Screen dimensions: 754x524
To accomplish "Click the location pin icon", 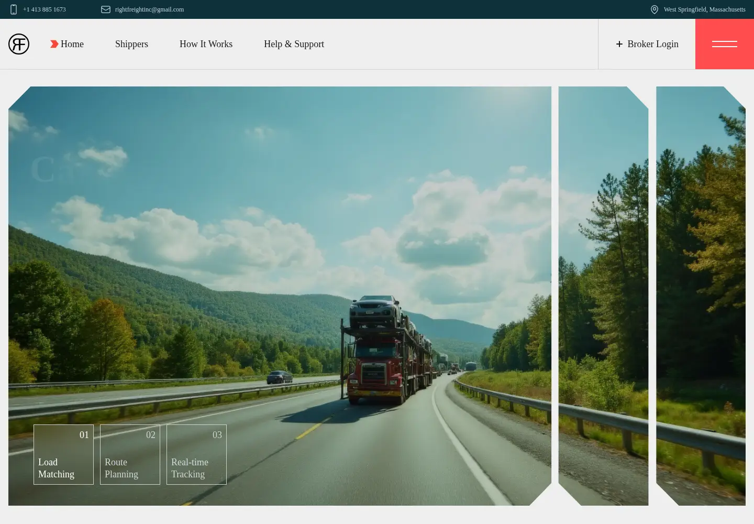I will pos(655,9).
